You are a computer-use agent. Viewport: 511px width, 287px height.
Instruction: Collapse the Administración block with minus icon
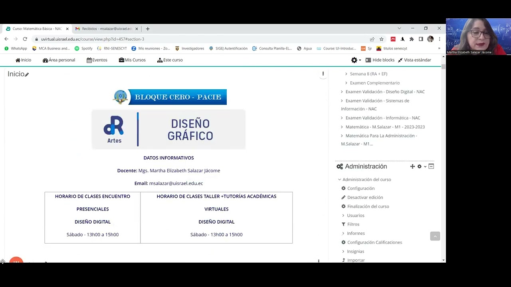click(x=431, y=167)
